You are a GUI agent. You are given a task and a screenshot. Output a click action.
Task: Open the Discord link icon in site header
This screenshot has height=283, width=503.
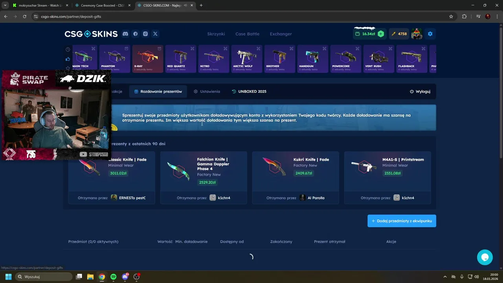[x=125, y=34]
